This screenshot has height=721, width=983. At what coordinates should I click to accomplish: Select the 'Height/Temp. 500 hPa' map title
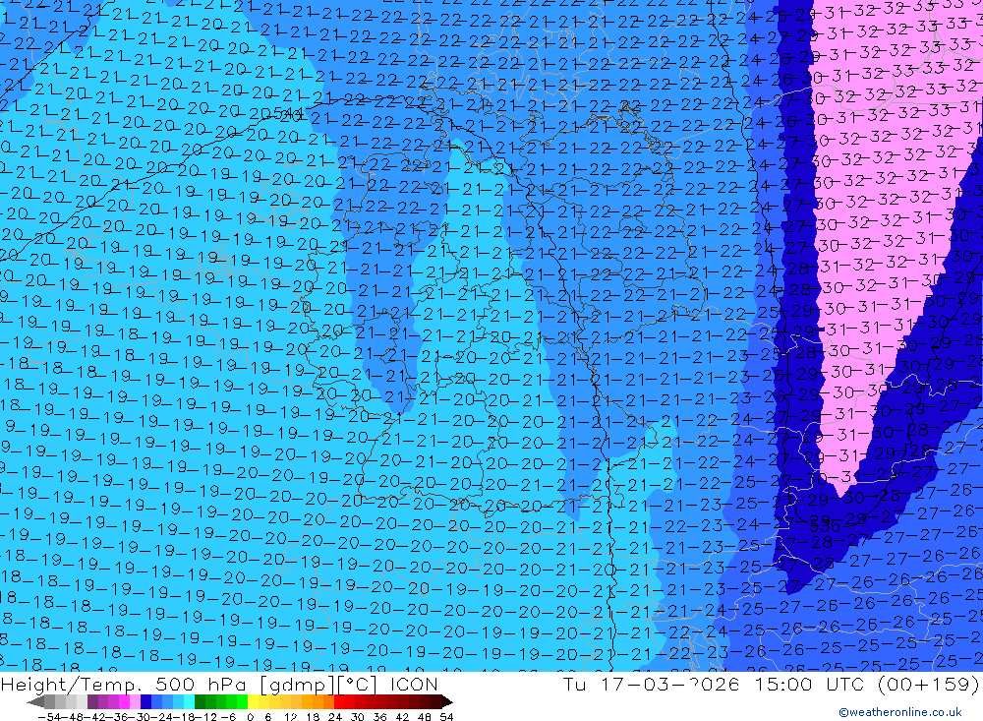pyautogui.click(x=126, y=684)
